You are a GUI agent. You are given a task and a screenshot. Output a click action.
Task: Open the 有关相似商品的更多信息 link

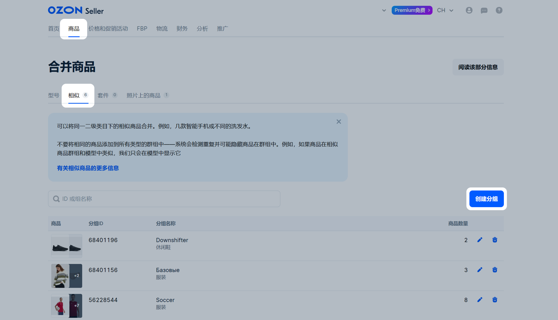point(88,168)
